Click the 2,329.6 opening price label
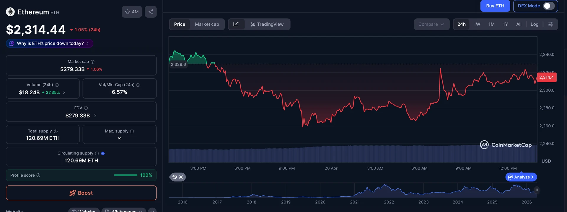The height and width of the screenshot is (212, 567). tap(178, 64)
